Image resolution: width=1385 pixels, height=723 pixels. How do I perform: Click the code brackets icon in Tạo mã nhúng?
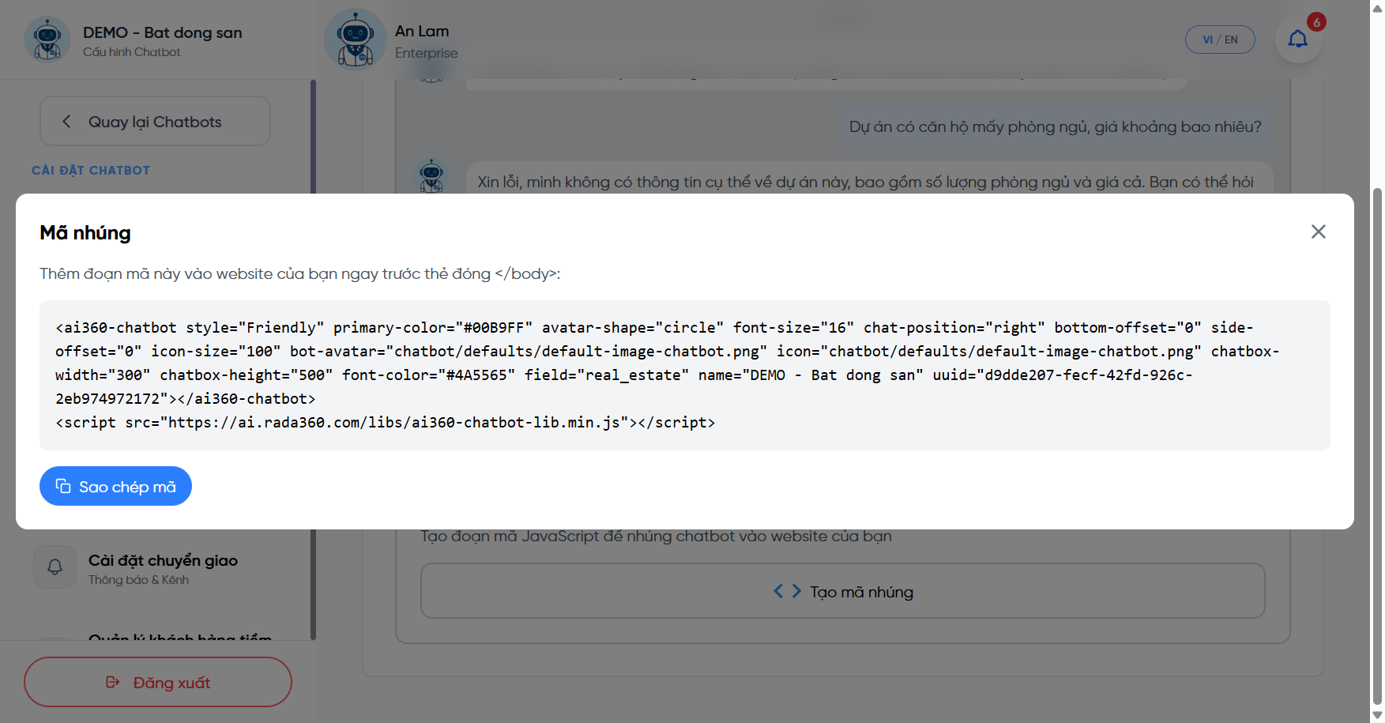(x=787, y=591)
